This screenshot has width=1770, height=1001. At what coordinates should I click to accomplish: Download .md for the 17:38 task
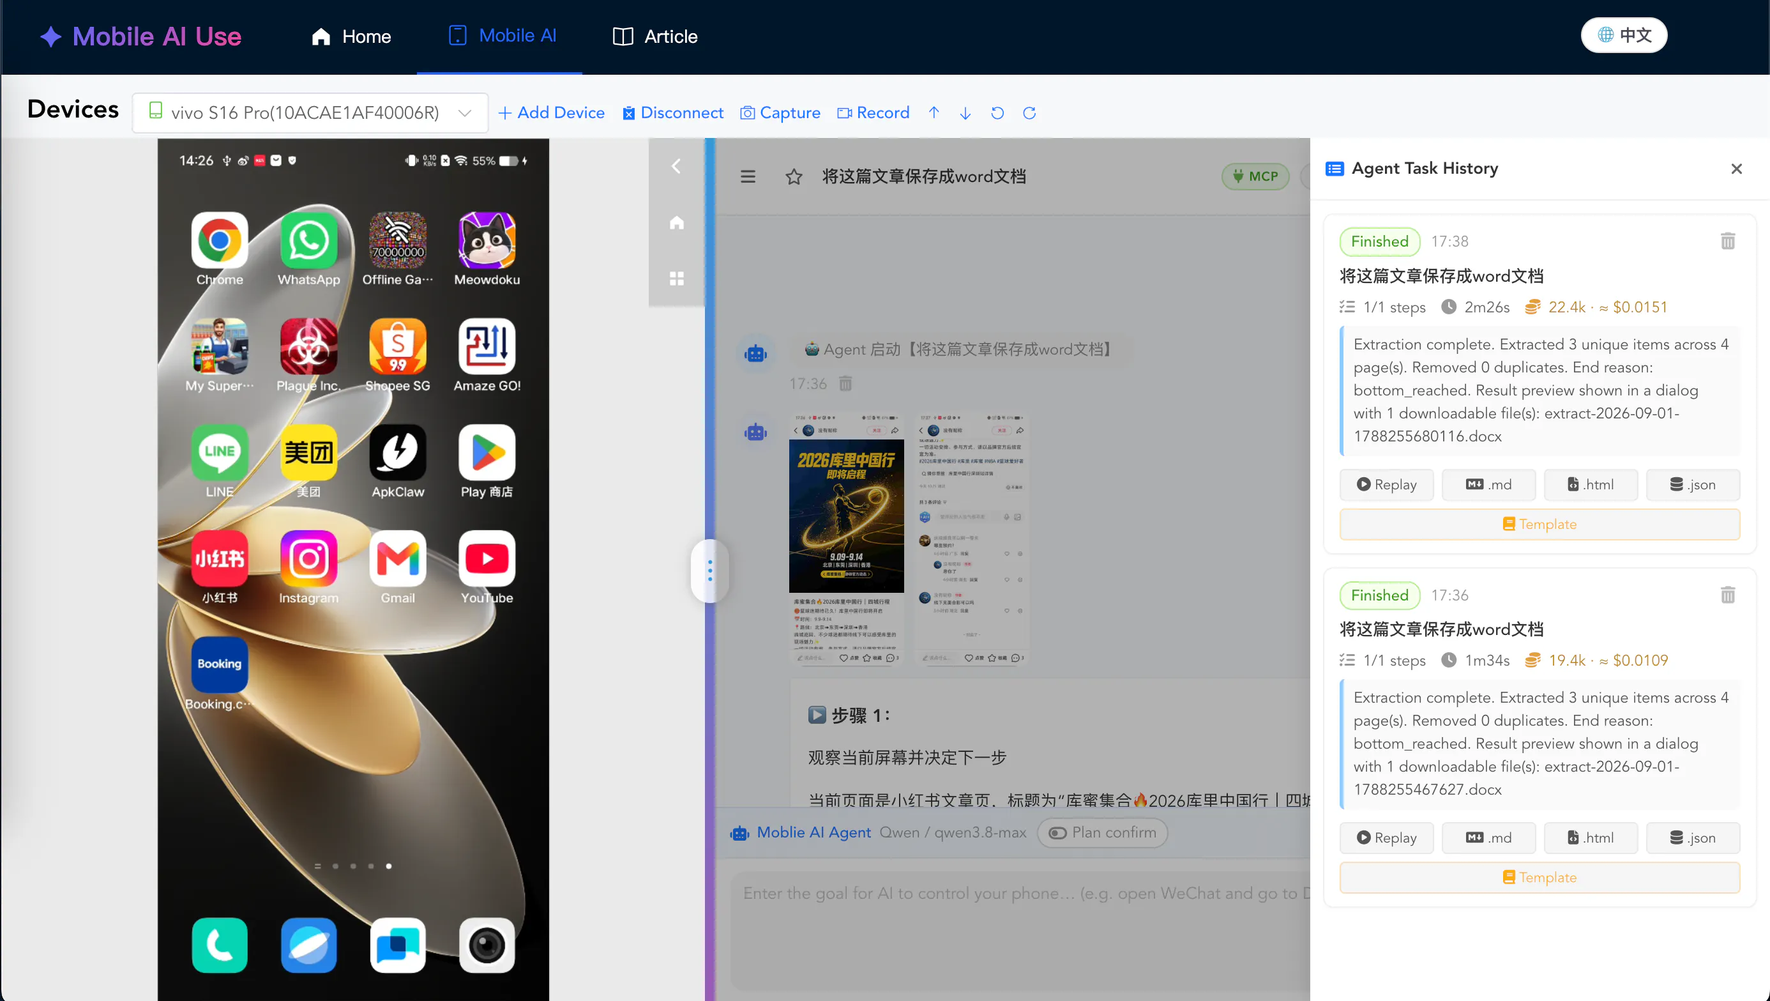(x=1488, y=485)
